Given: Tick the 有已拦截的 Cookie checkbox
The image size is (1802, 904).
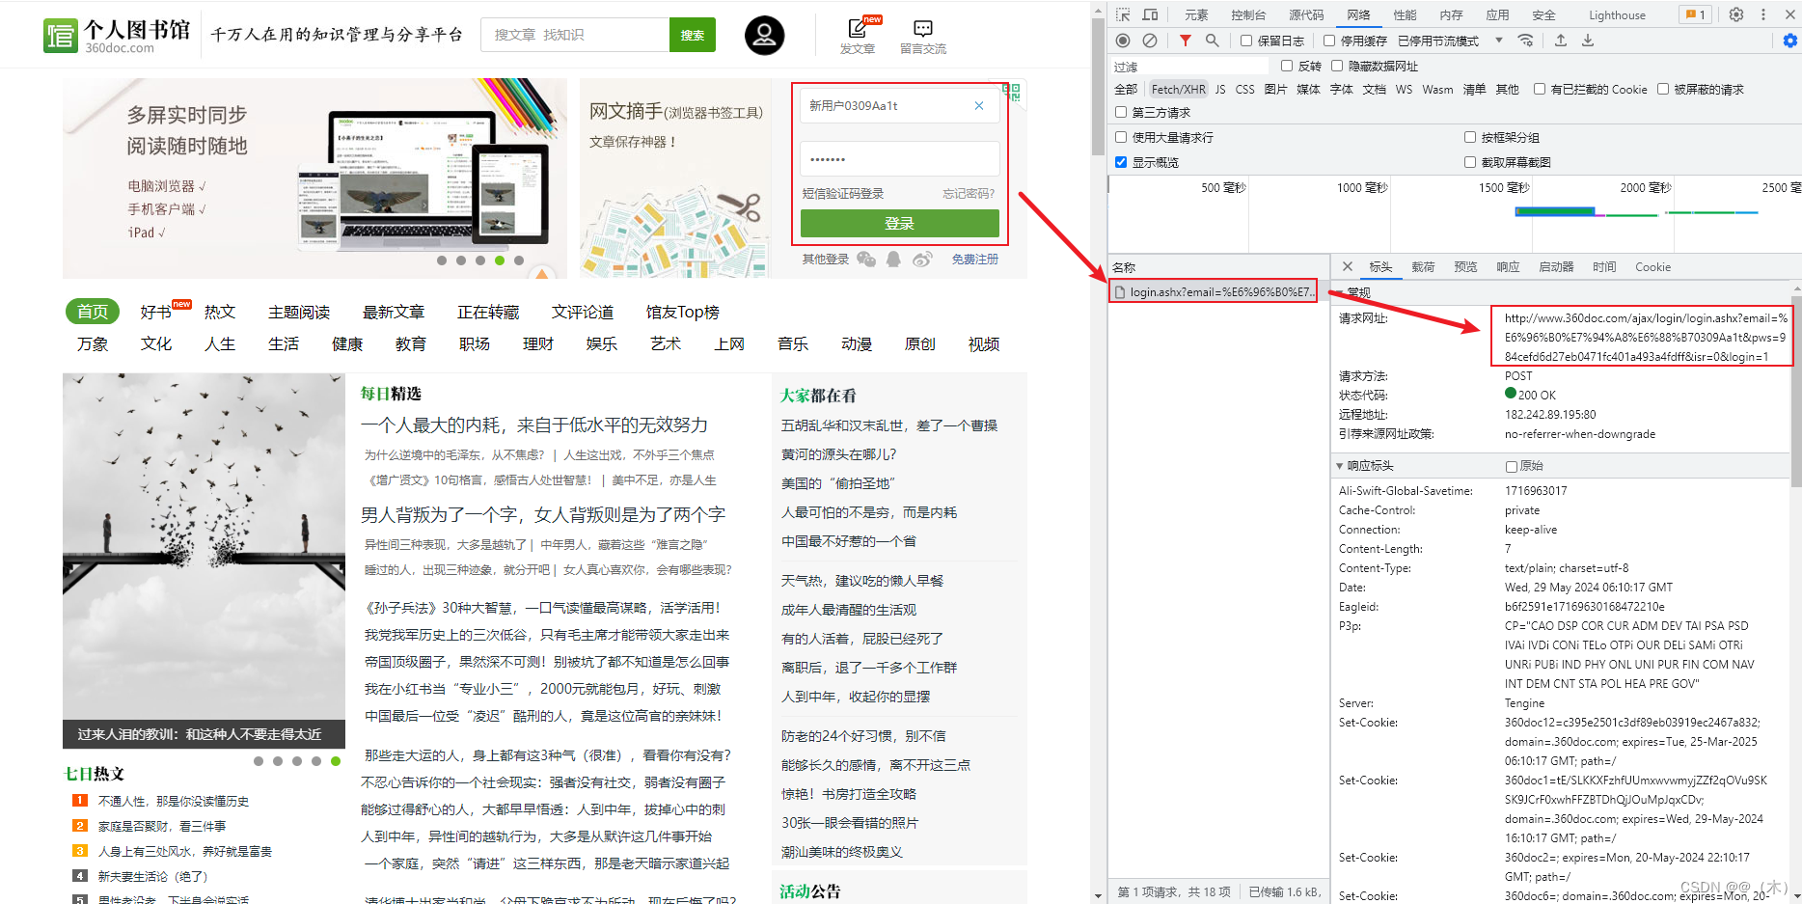Looking at the screenshot, I should pos(1540,89).
